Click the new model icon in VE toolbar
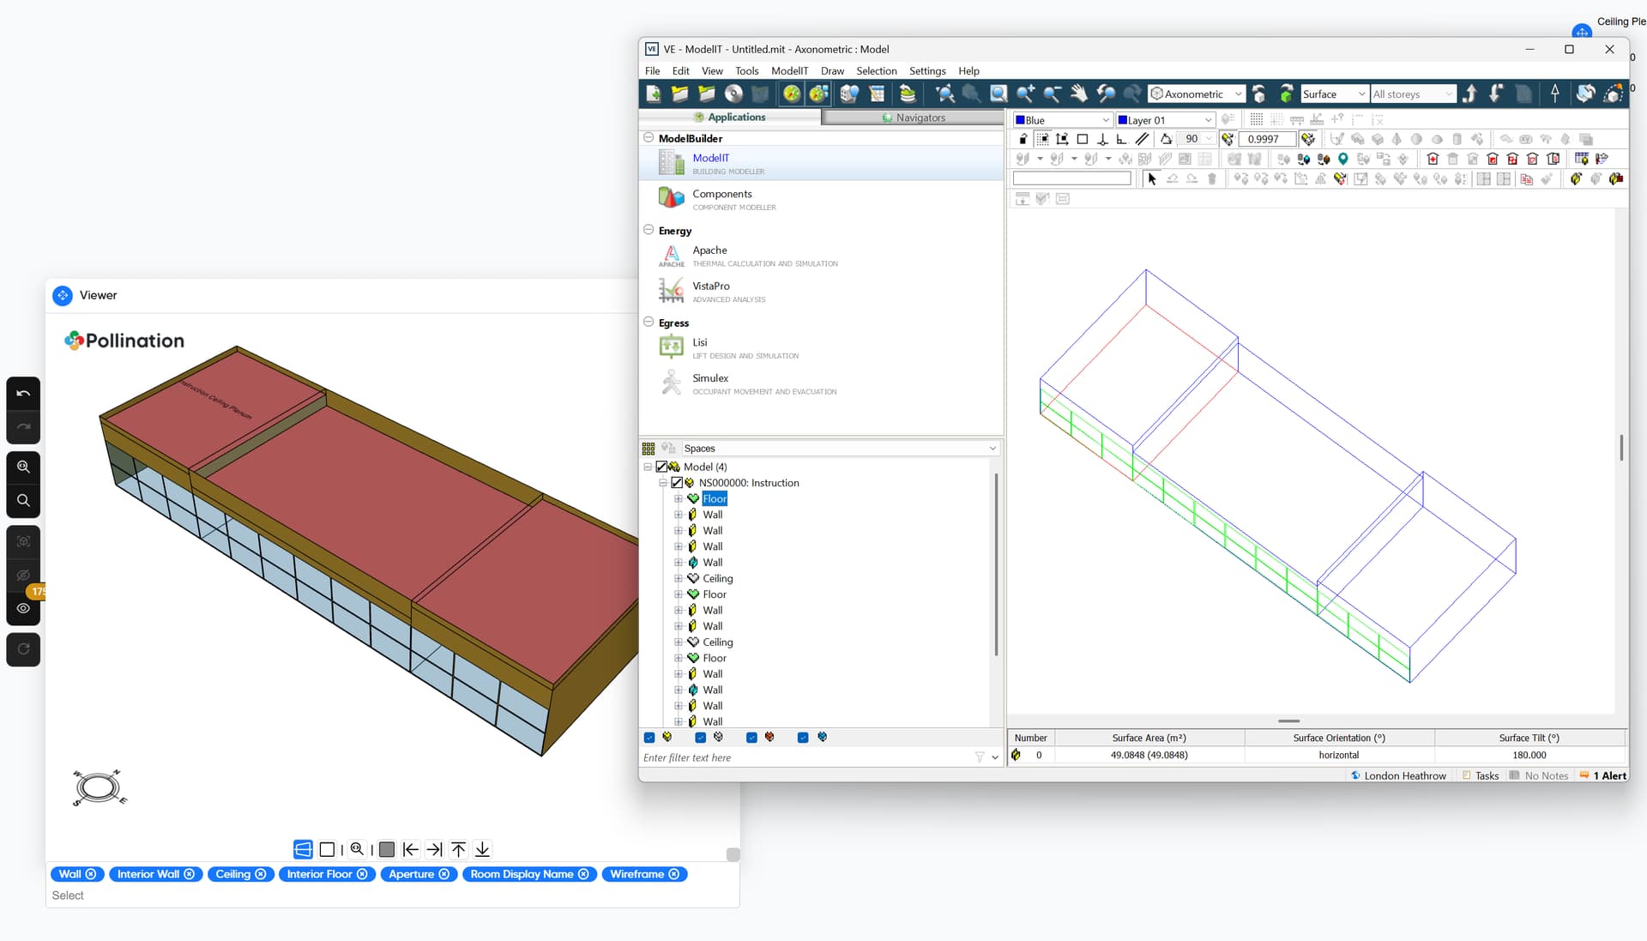1647x941 pixels. coord(654,93)
